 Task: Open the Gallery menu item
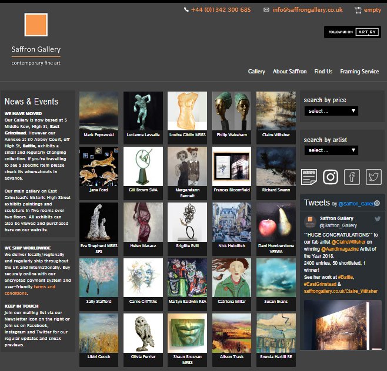[x=256, y=72]
